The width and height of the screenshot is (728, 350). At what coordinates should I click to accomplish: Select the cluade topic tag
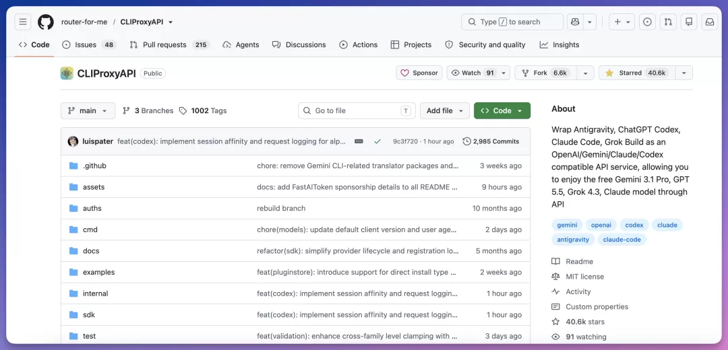667,225
